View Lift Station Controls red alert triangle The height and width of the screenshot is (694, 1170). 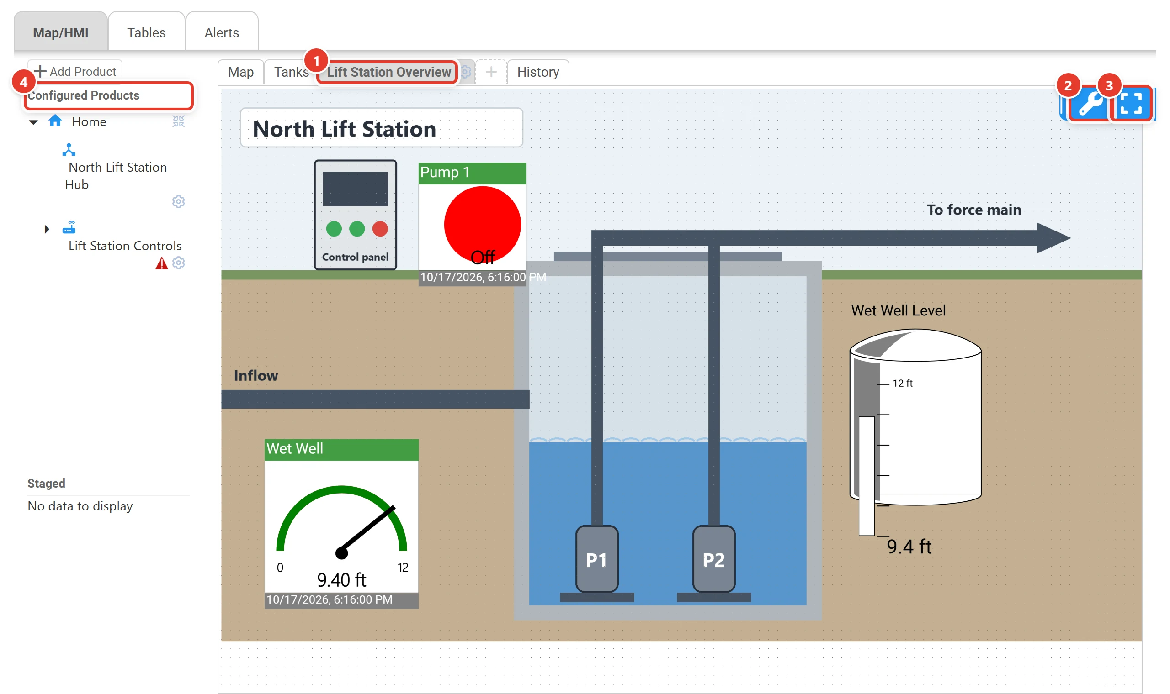click(161, 263)
